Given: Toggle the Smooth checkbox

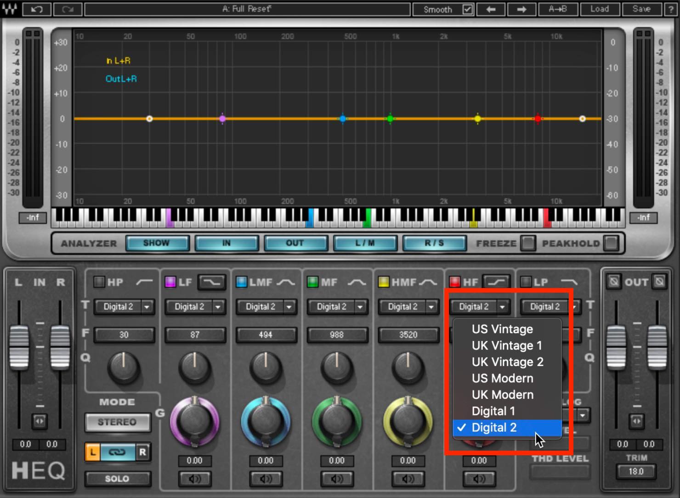Looking at the screenshot, I should click(x=467, y=9).
